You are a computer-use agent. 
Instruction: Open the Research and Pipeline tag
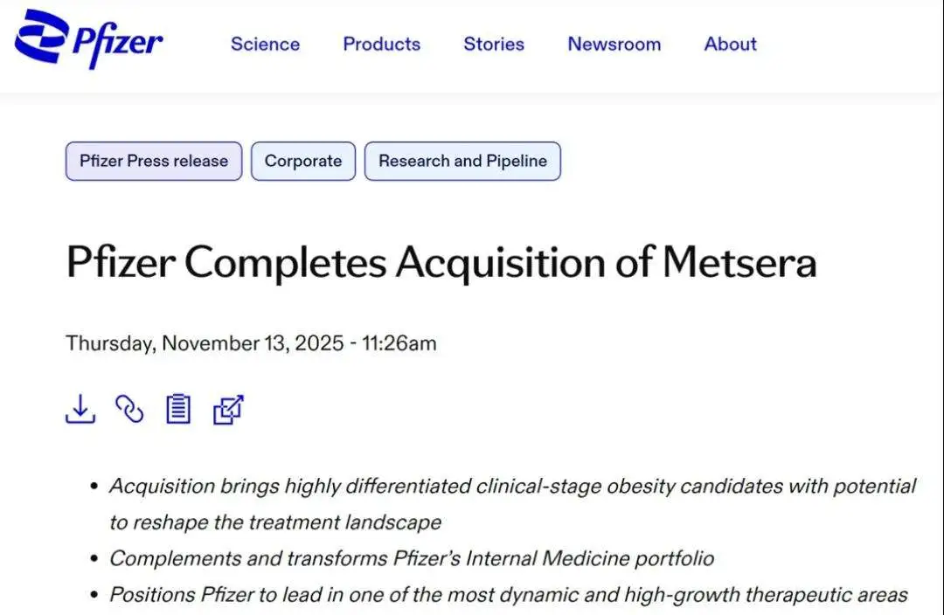(462, 162)
